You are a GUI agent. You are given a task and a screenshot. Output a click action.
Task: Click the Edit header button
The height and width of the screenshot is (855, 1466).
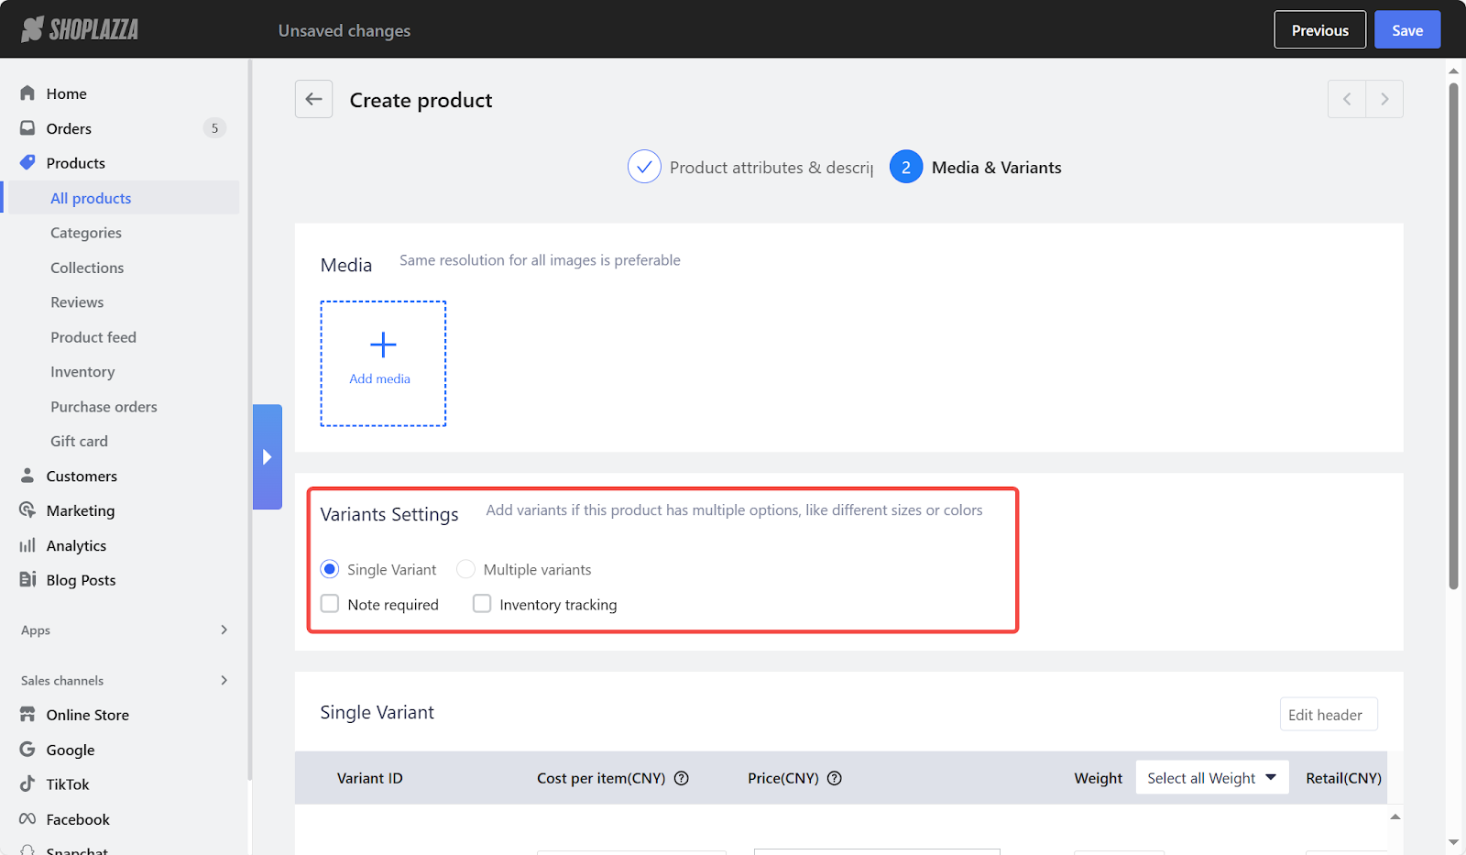[x=1328, y=715]
